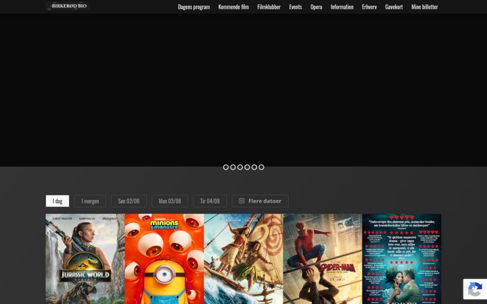Screen dimensions: 487x304
Task: Open the Information menu
Action: (342, 7)
